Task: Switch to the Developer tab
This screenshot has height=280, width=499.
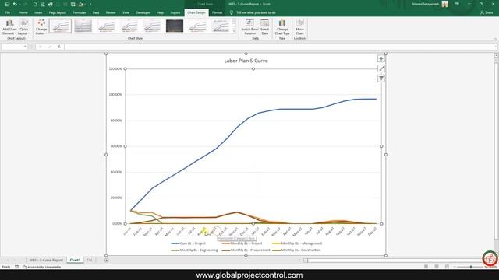Action: [143, 12]
